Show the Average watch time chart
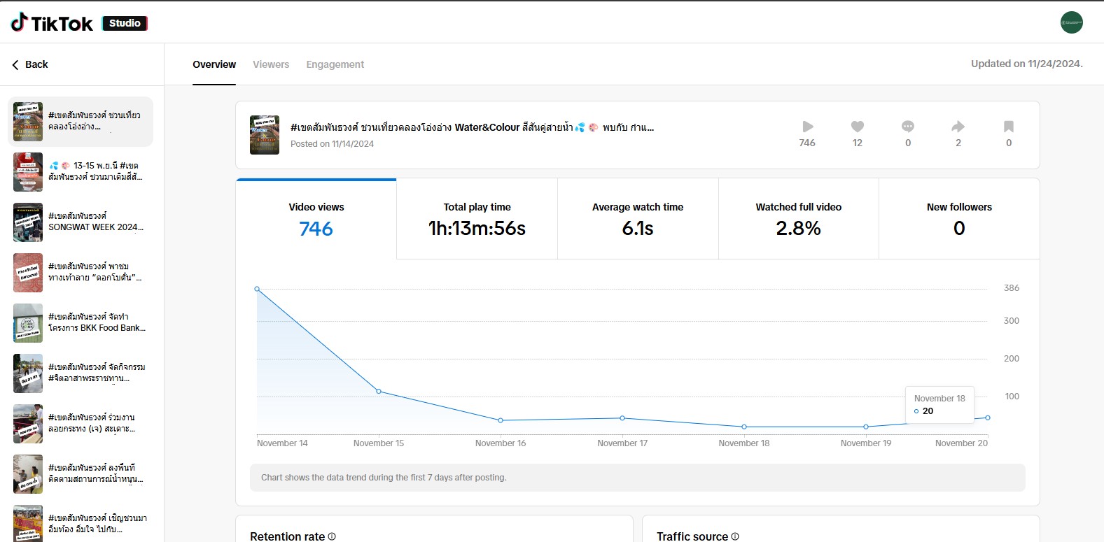 click(x=637, y=219)
